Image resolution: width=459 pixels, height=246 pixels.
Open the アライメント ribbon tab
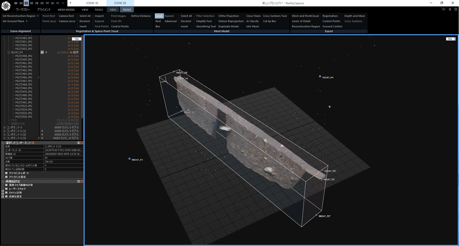tap(44, 9)
